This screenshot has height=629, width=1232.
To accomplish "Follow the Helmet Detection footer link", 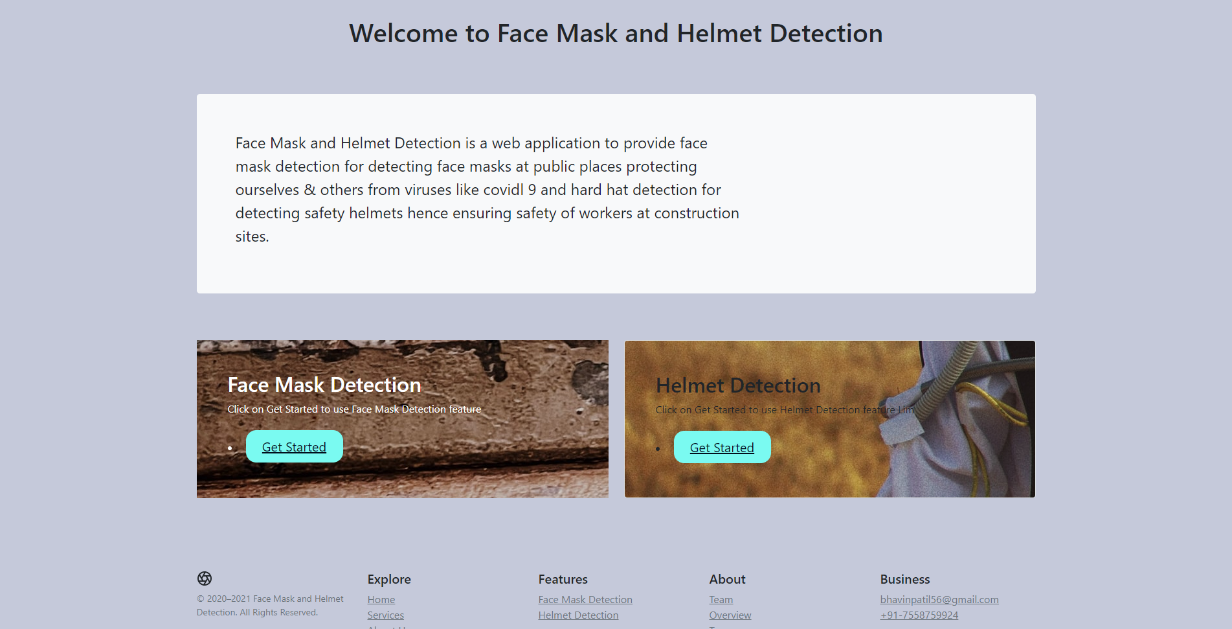I will pos(579,615).
